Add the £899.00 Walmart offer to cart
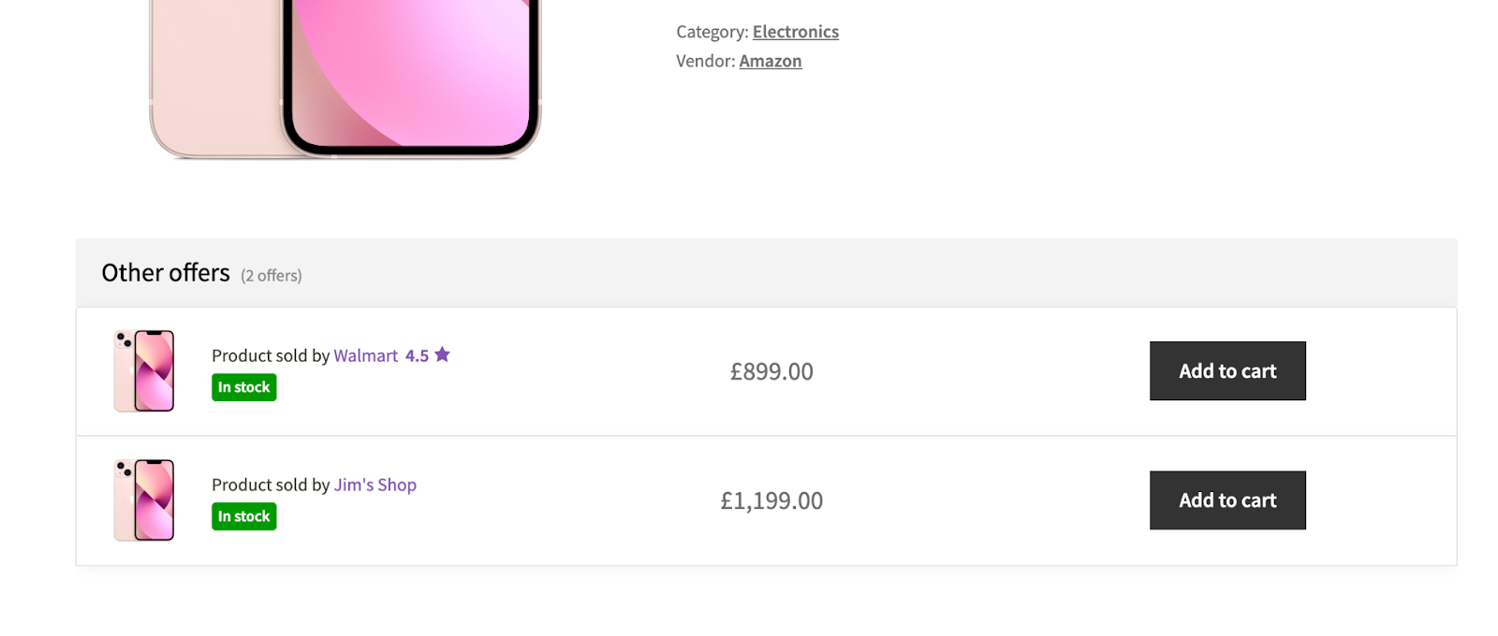 pos(1226,371)
